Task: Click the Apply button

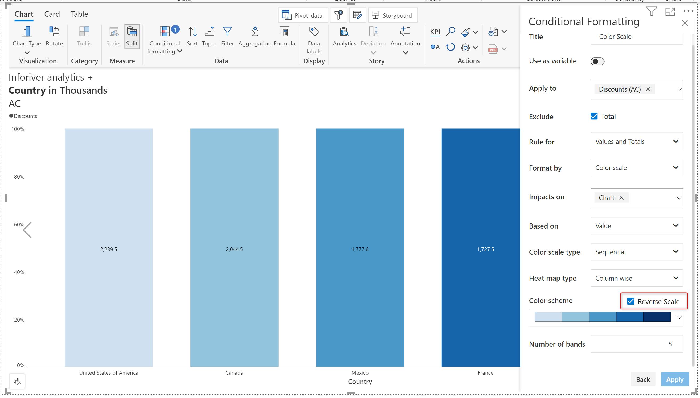Action: (x=674, y=379)
